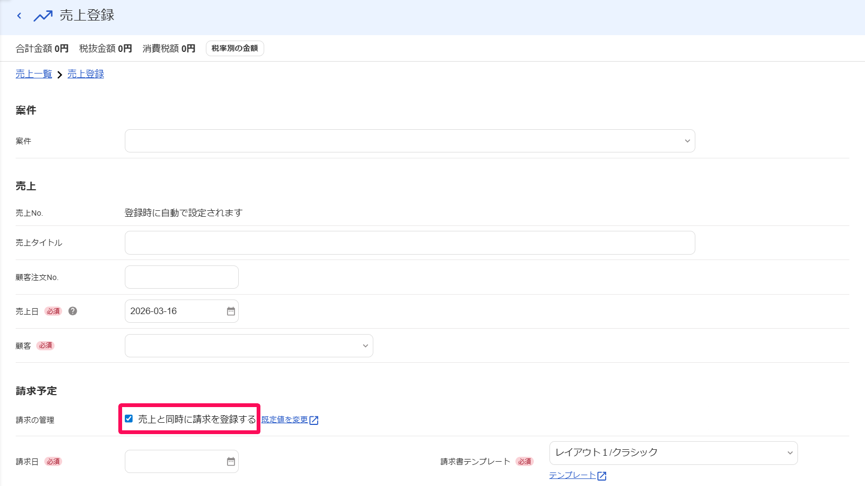The image size is (865, 486).
Task: Click 登録時に自動で設定されます text
Action: click(184, 213)
